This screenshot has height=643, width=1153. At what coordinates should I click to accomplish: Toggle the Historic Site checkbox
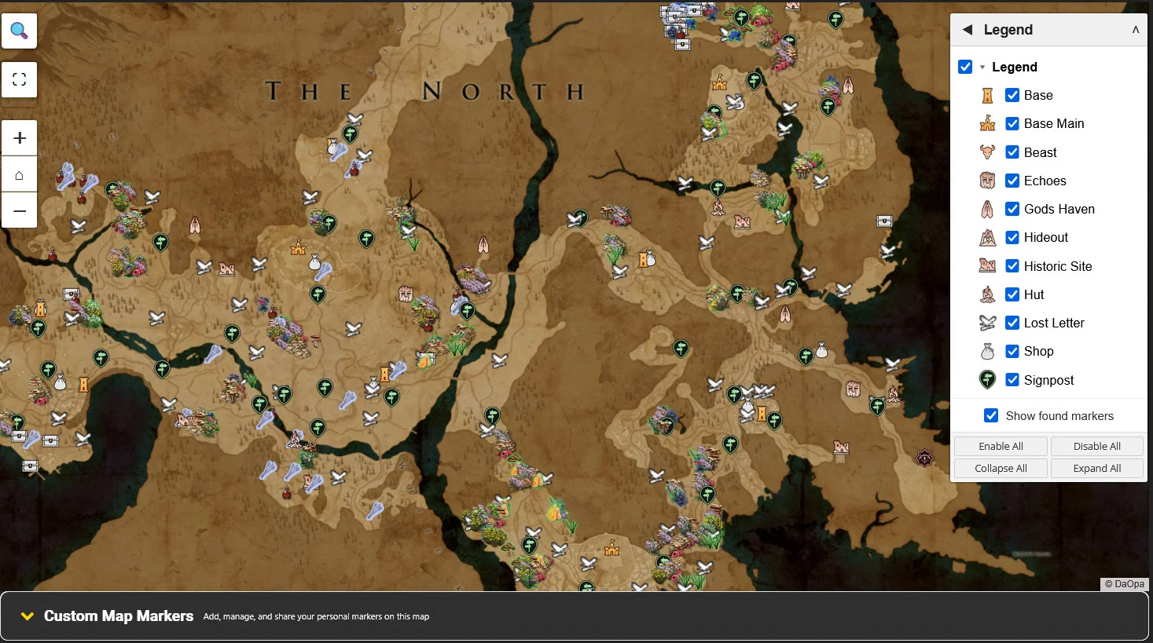tap(1012, 266)
